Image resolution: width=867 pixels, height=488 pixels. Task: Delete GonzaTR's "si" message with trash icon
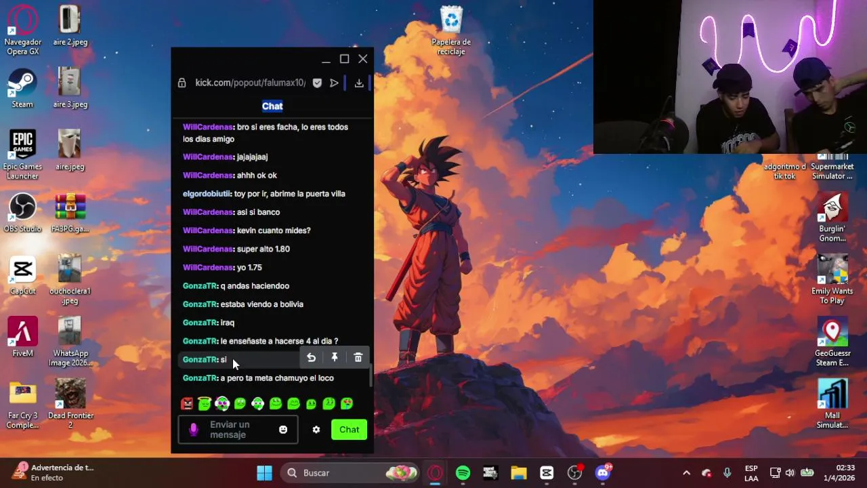click(x=358, y=358)
